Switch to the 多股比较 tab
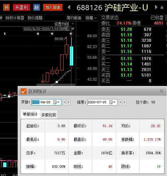 click(x=49, y=115)
